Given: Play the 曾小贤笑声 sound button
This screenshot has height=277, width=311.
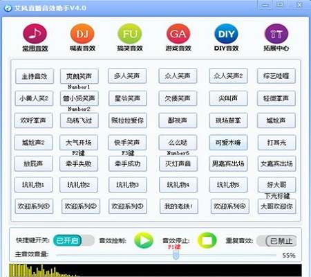Looking at the screenshot, I should [79, 98].
